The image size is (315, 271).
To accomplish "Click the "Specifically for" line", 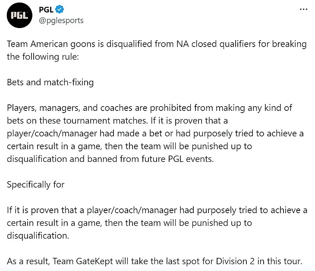I will tap(36, 184).
